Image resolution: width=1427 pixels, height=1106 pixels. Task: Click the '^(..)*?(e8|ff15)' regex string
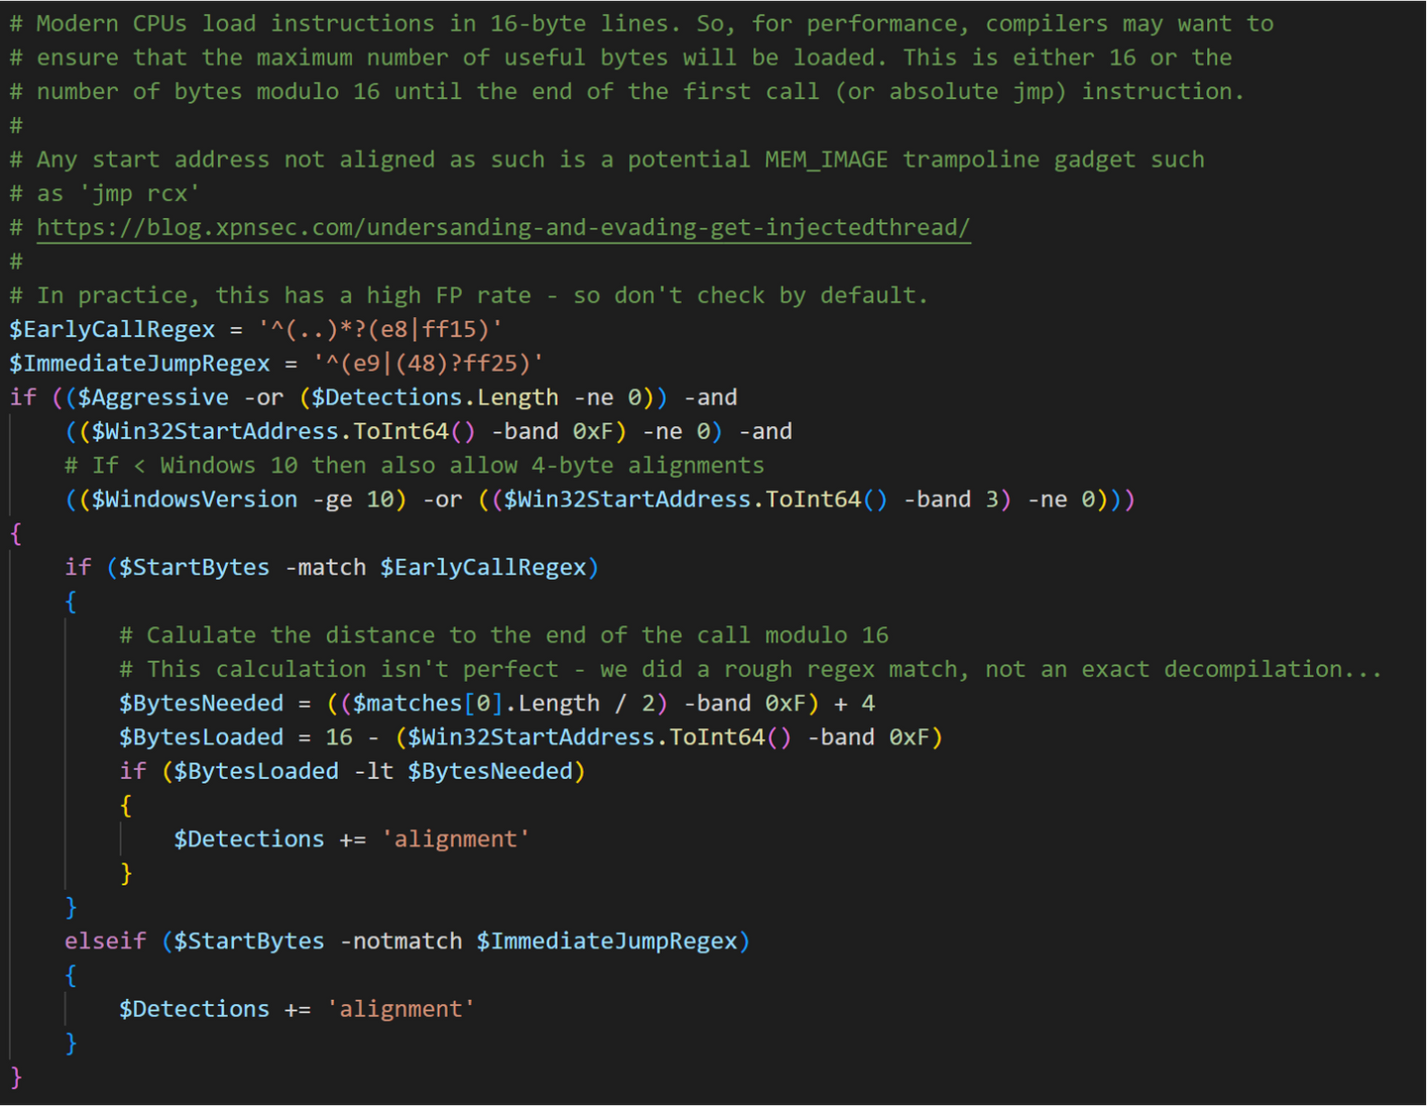(380, 329)
